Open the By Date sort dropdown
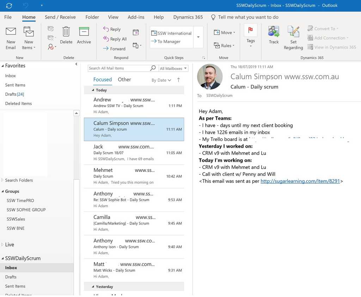The width and height of the screenshot is (361, 297). (x=161, y=80)
